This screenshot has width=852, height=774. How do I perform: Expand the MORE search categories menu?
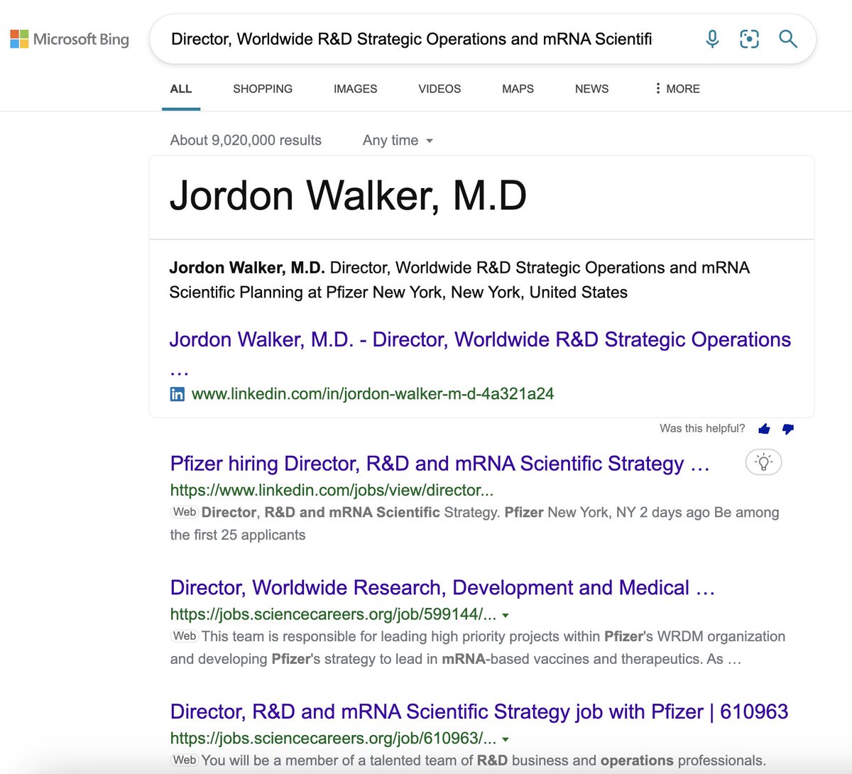click(677, 89)
